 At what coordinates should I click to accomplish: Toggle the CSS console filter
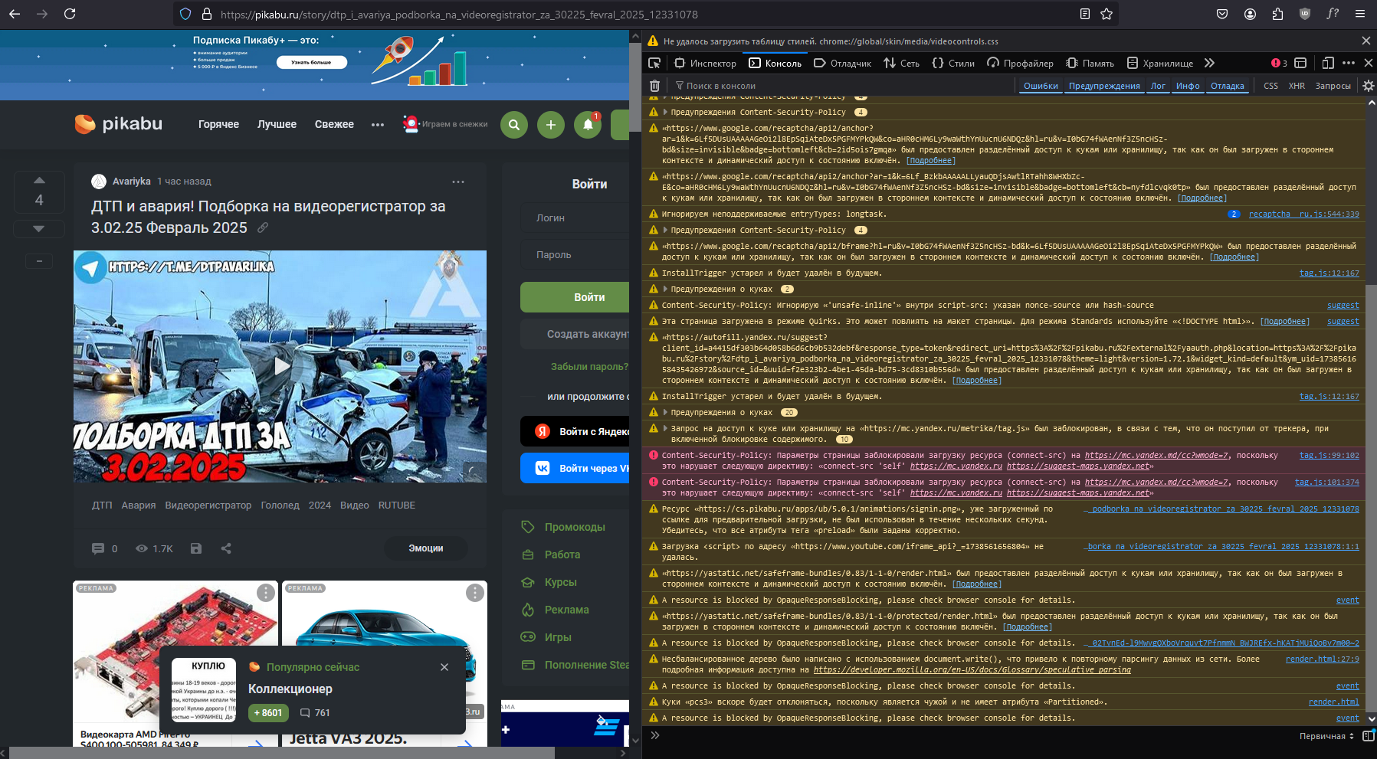(x=1270, y=86)
